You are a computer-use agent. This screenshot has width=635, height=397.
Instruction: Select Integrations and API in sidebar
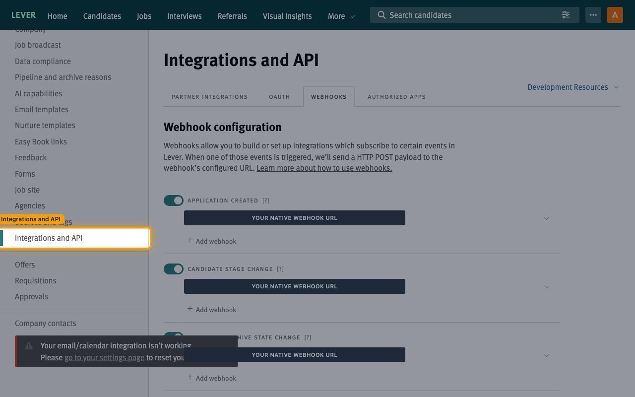pyautogui.click(x=74, y=238)
